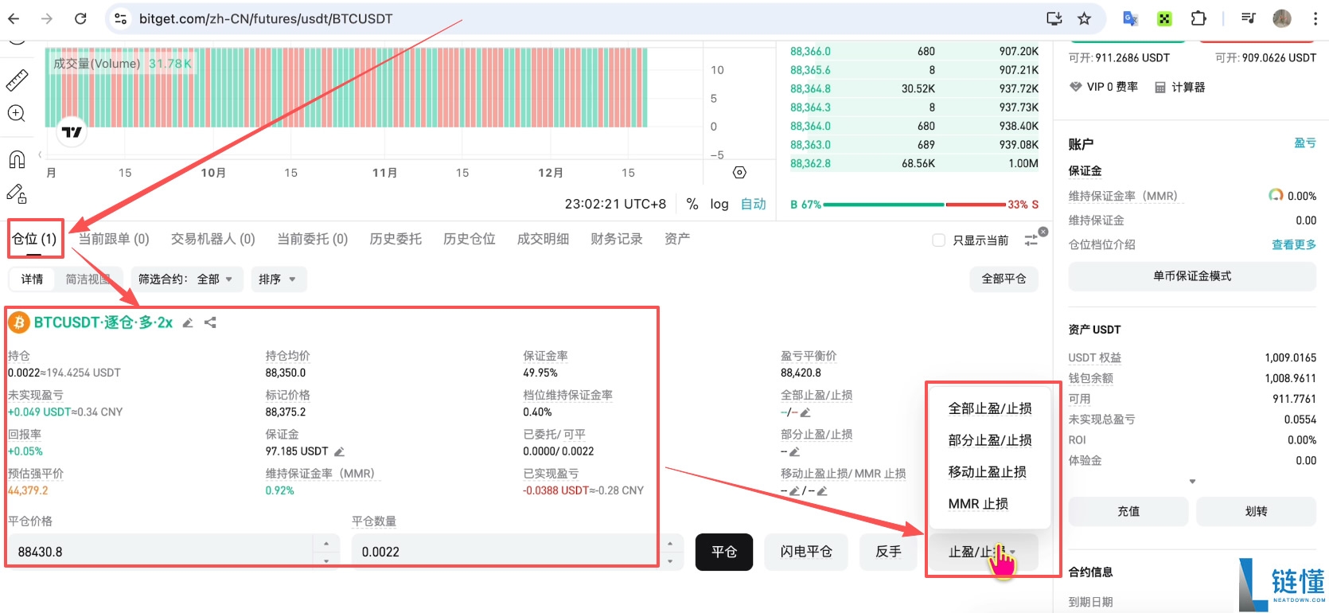The height and width of the screenshot is (613, 1329).
Task: Click the 单币保证金模式 button
Action: [x=1192, y=276]
